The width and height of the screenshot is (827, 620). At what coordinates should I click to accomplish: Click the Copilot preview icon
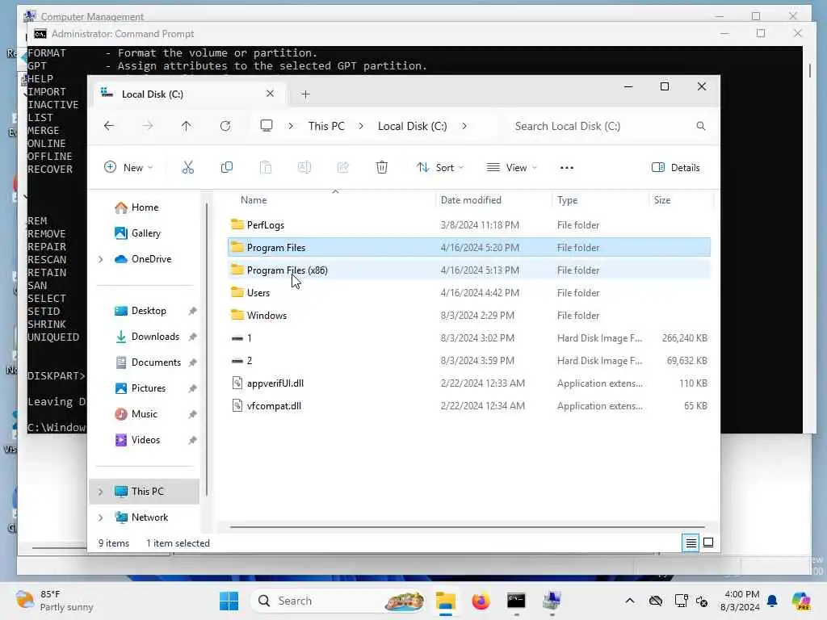click(x=801, y=601)
